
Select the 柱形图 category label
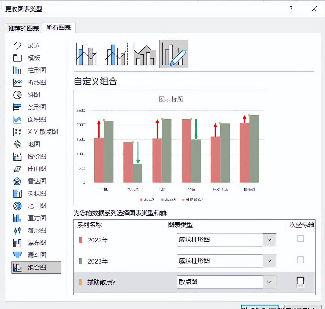(x=37, y=70)
